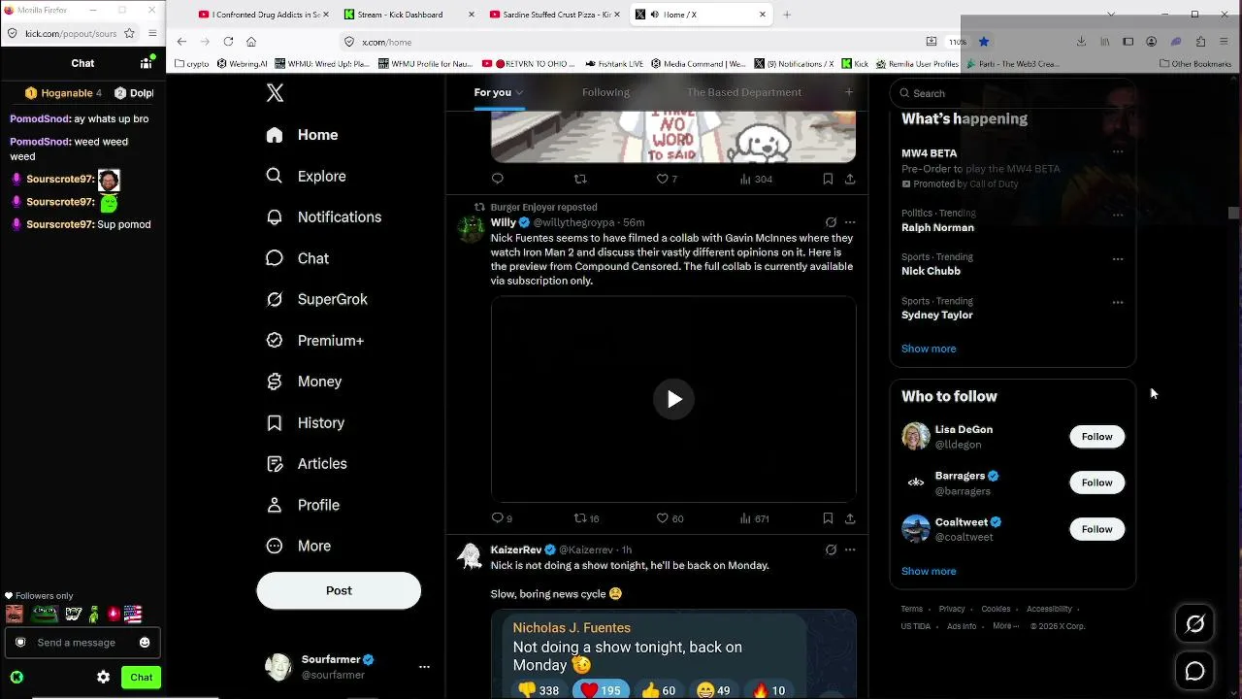Share the post with 304 views
This screenshot has width=1242, height=699.
click(x=850, y=179)
